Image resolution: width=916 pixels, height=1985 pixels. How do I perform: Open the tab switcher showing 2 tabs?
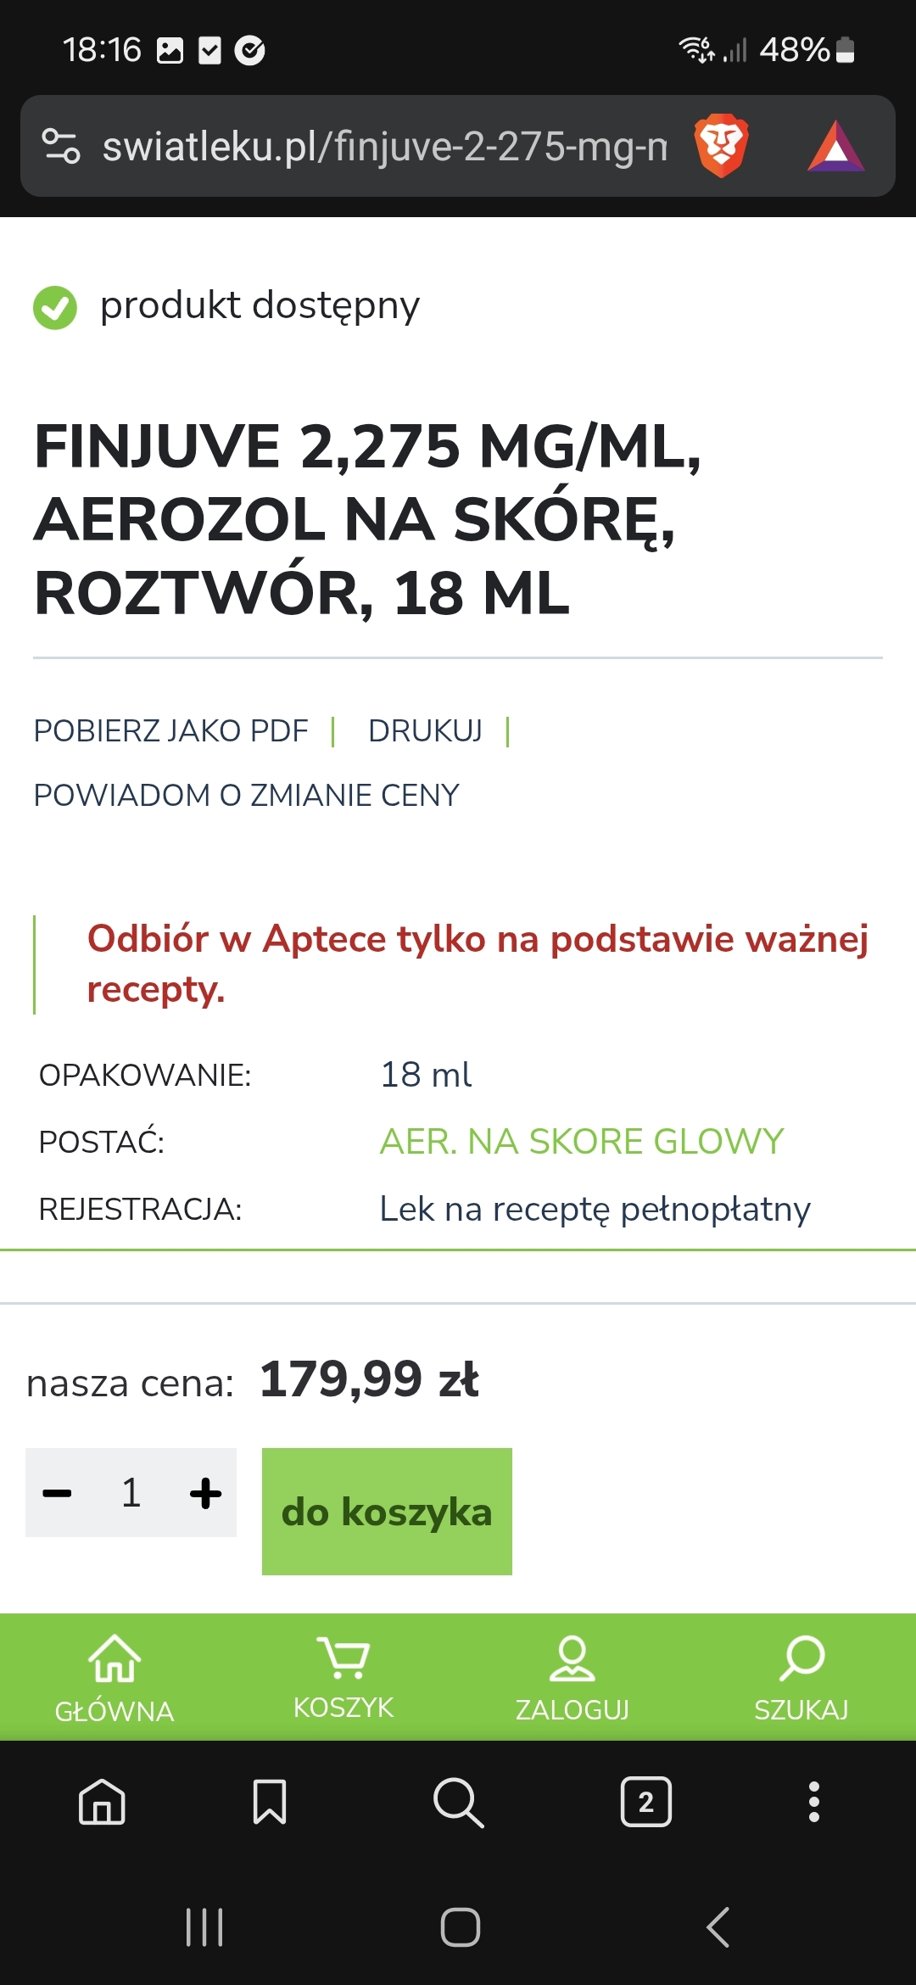pyautogui.click(x=645, y=1802)
